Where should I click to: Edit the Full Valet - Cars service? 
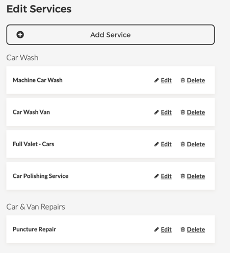tap(166, 144)
